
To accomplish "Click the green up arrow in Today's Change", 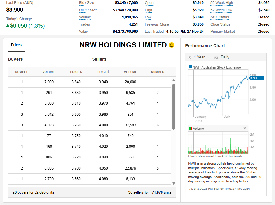I will point(8,26).
